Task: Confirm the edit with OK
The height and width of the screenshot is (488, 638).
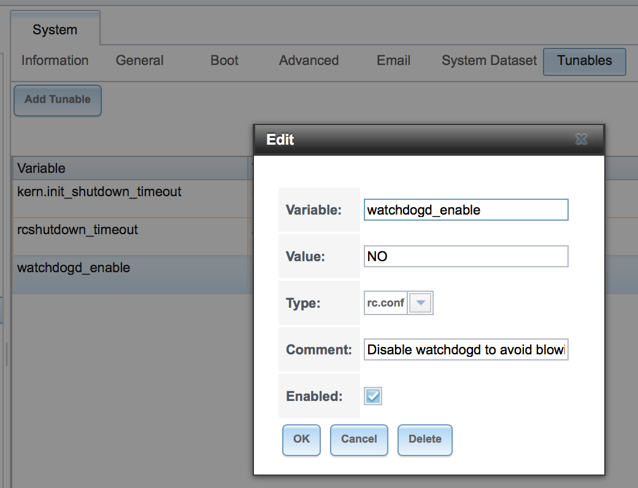Action: coord(301,440)
